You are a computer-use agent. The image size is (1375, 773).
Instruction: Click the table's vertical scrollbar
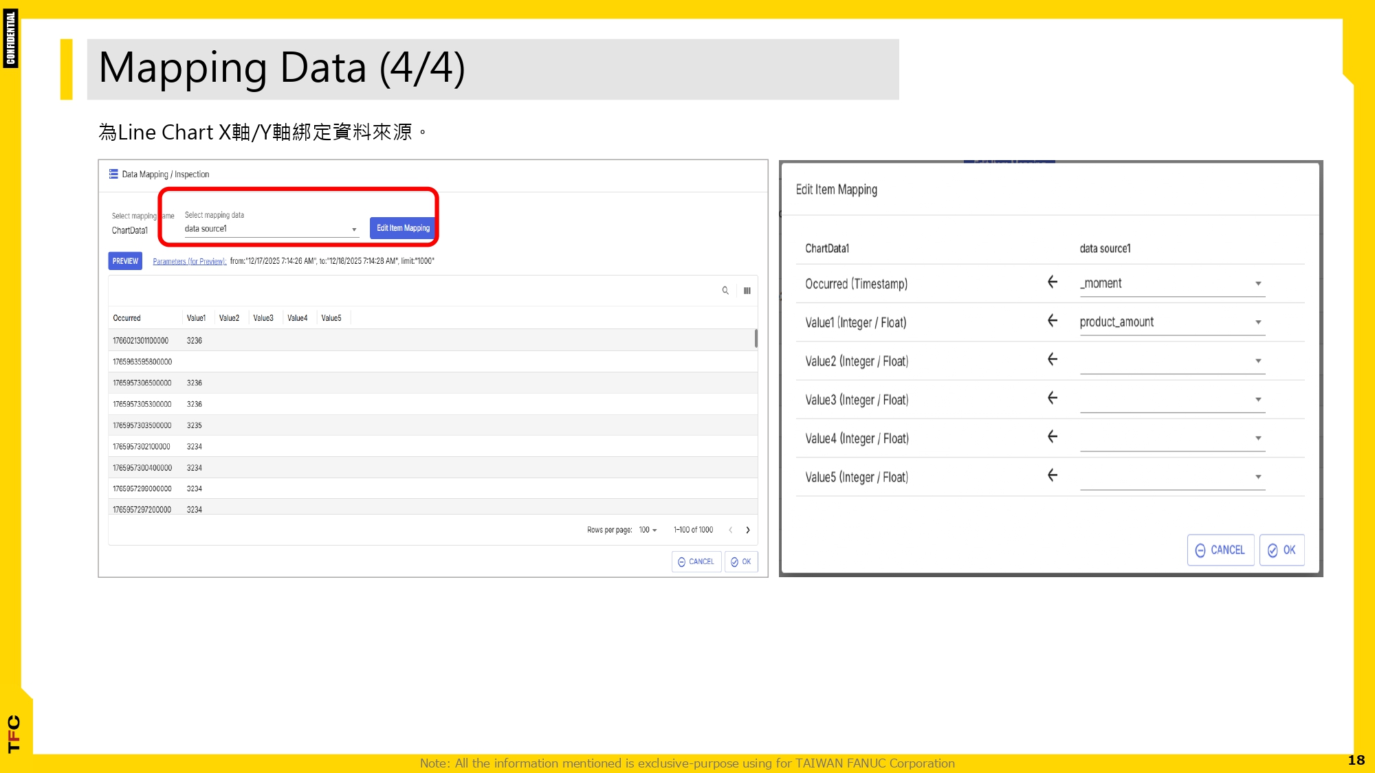[x=756, y=339]
